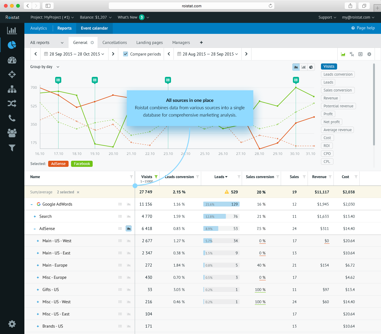Switch chart to area view
381x334 pixels.
[296, 67]
